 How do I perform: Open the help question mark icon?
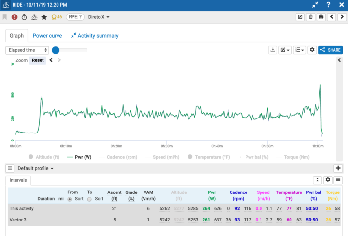pyautogui.click(x=328, y=5)
